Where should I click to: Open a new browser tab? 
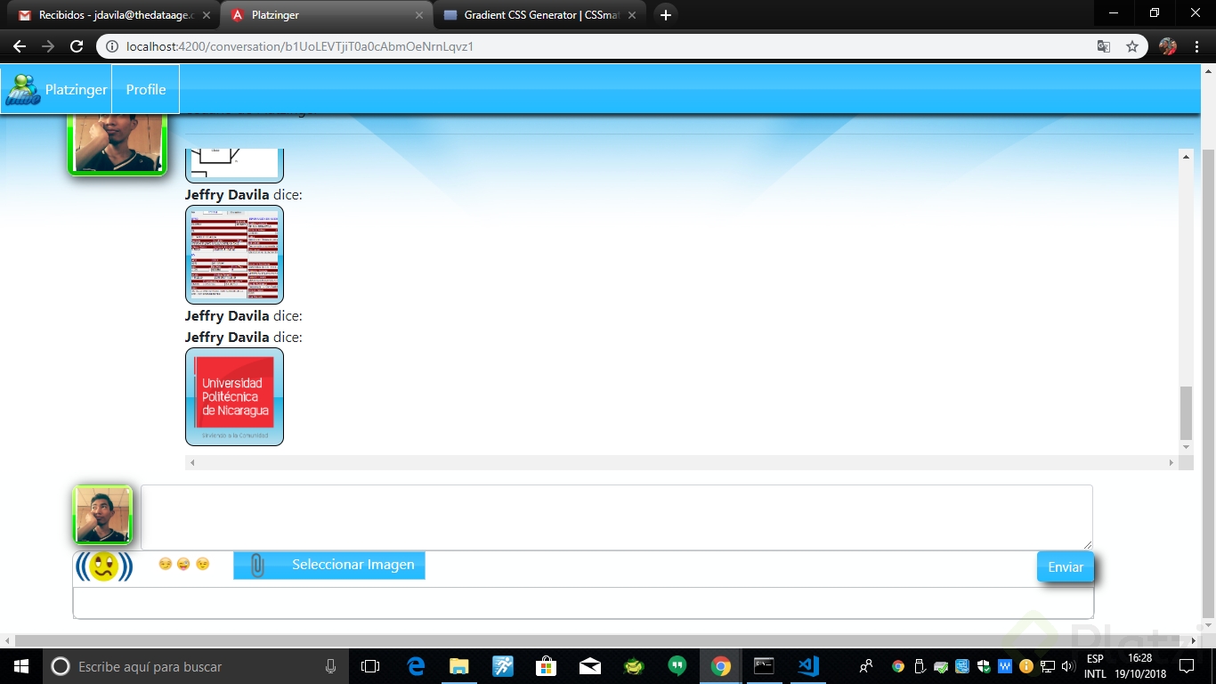pos(665,14)
